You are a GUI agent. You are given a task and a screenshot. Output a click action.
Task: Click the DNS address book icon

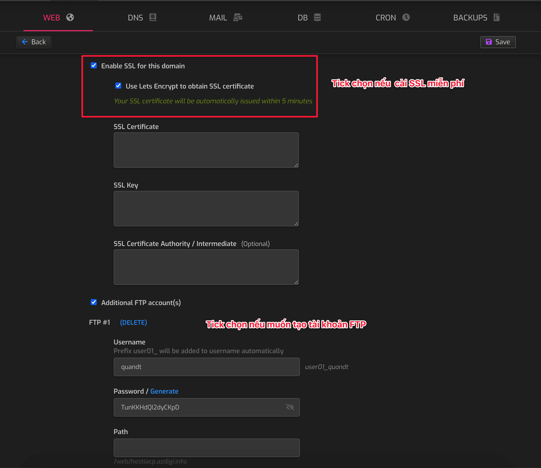153,17
